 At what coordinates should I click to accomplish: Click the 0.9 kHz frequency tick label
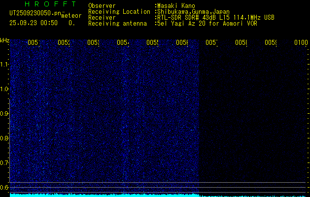pyautogui.click(x=4, y=114)
